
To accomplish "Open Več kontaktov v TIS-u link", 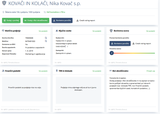I will click(x=56, y=12).
